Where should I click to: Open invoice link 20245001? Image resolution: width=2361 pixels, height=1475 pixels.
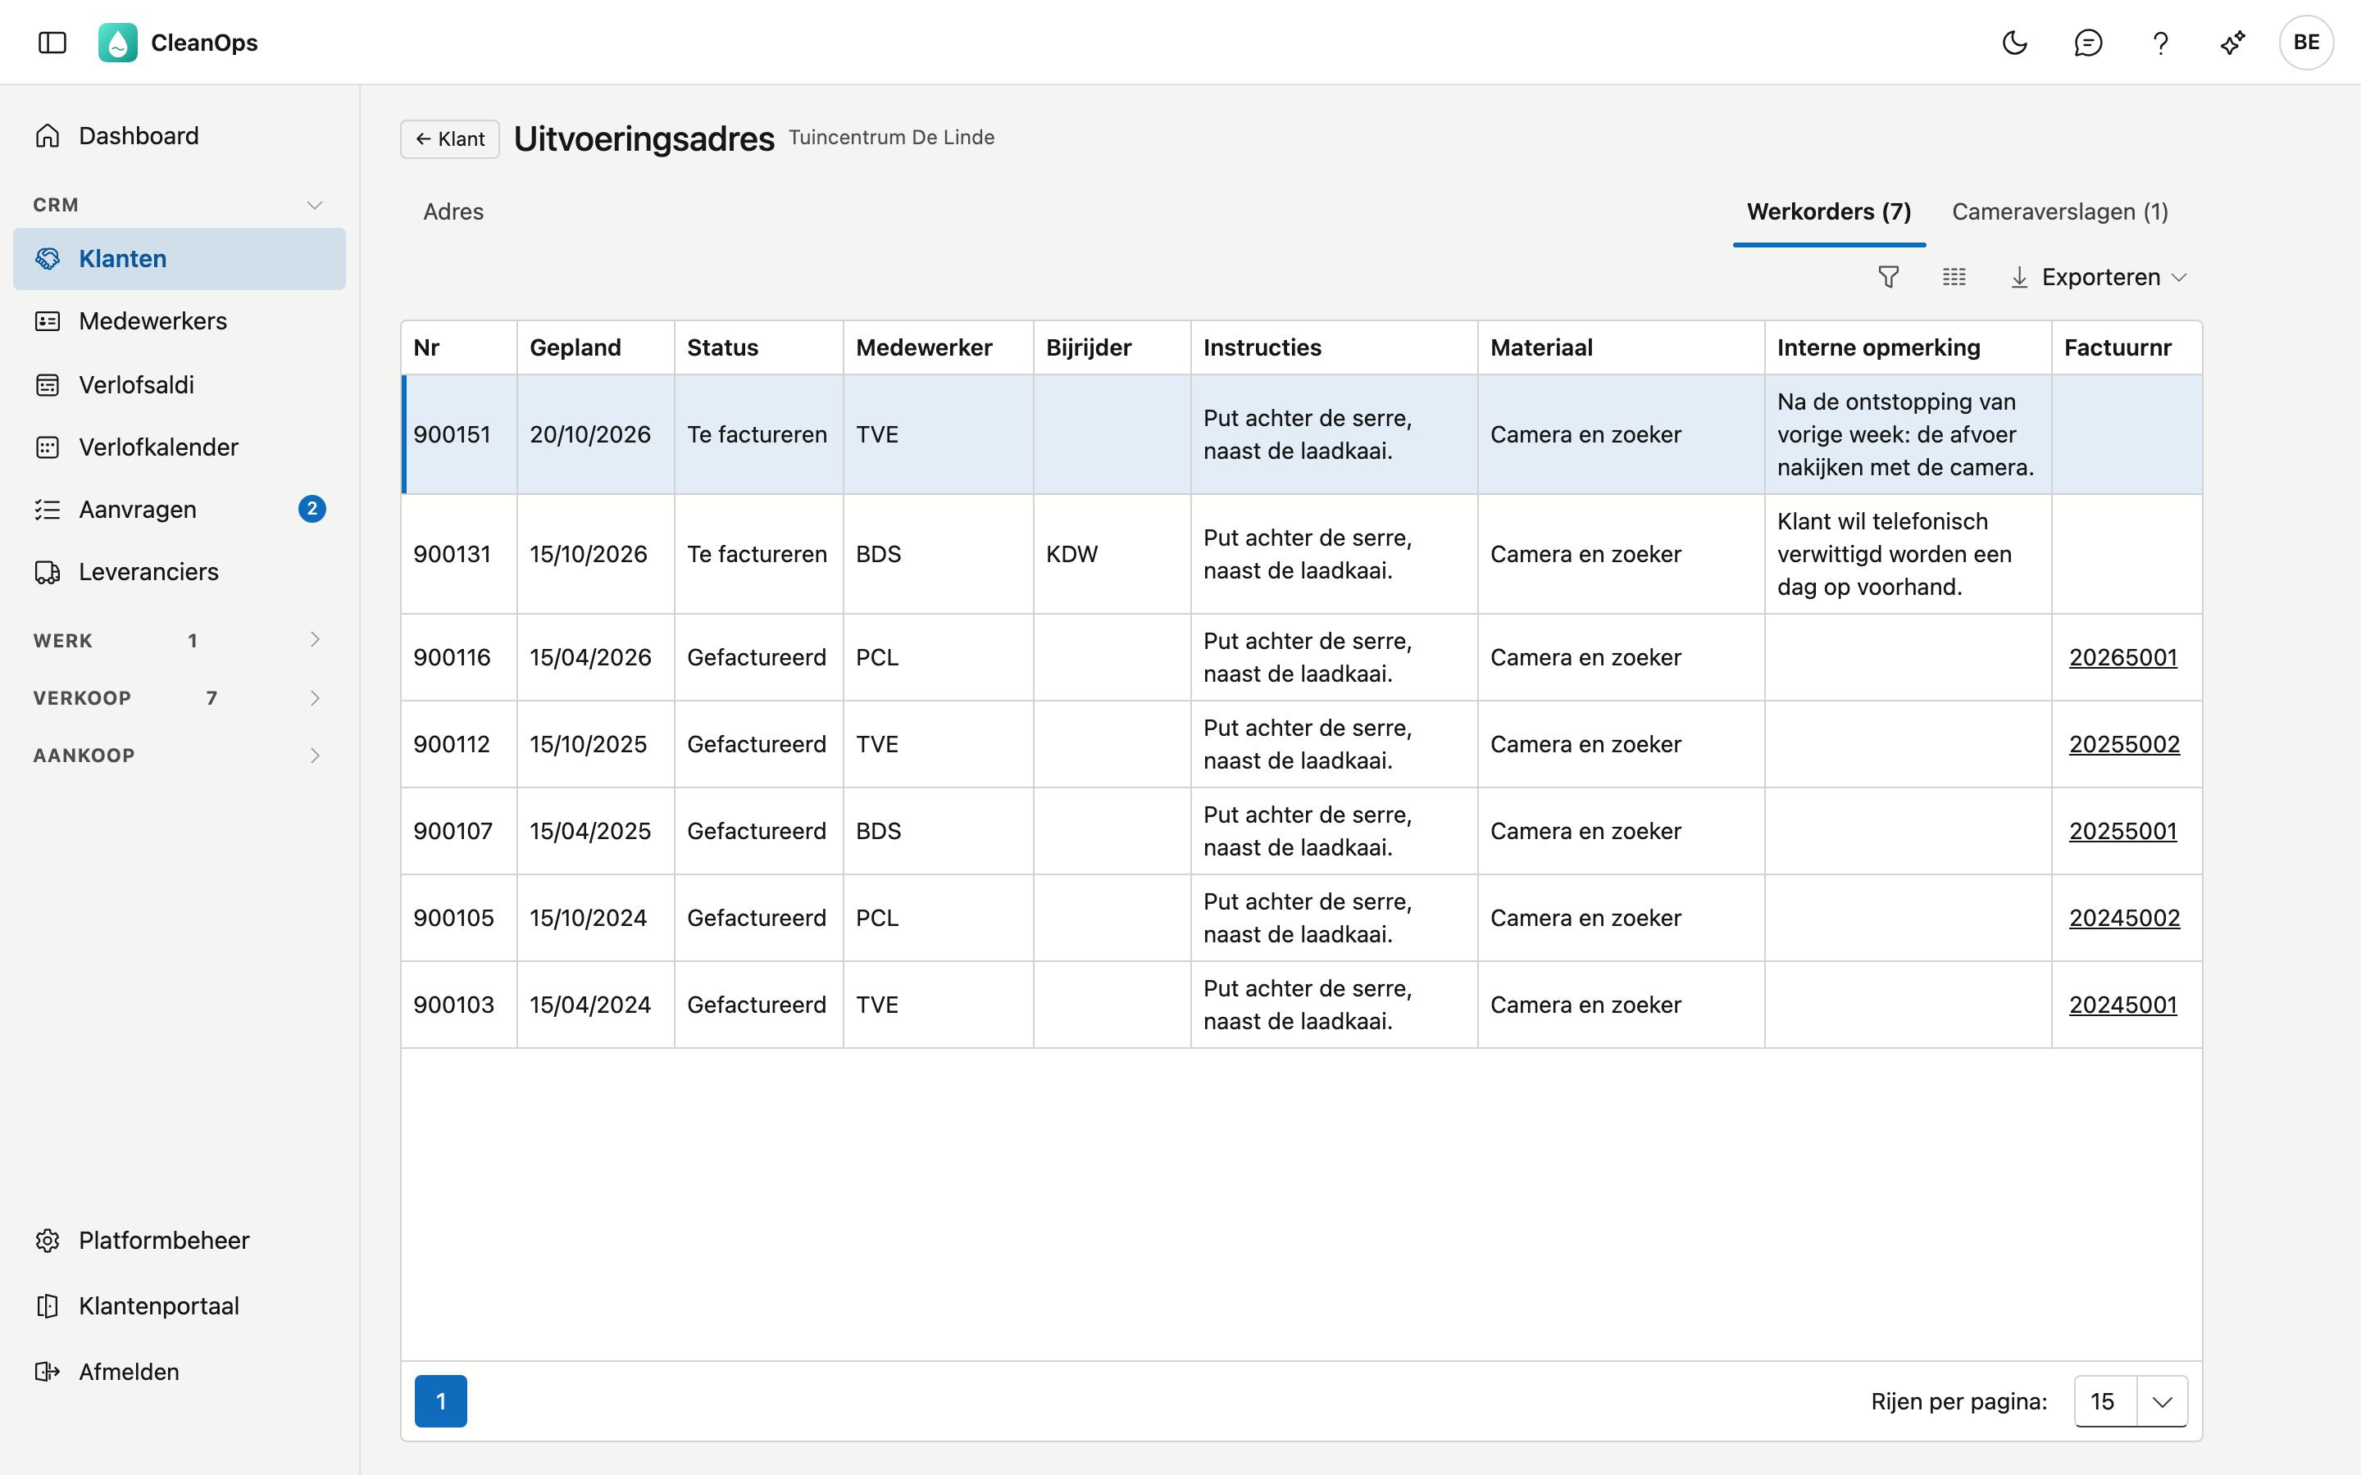coord(2123,1005)
